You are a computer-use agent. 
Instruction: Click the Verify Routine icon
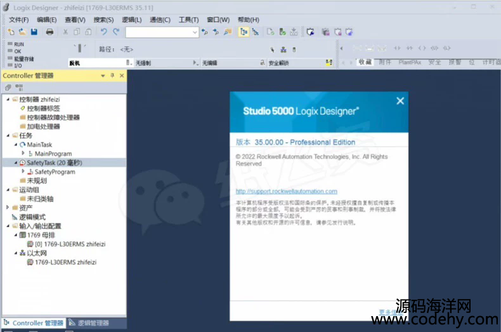click(271, 32)
